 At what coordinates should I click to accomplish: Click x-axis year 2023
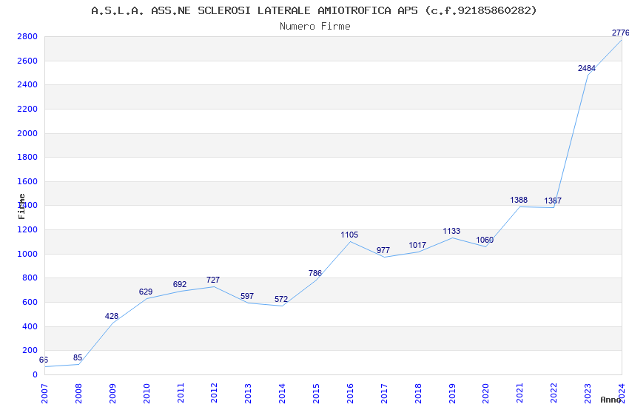pyautogui.click(x=588, y=394)
